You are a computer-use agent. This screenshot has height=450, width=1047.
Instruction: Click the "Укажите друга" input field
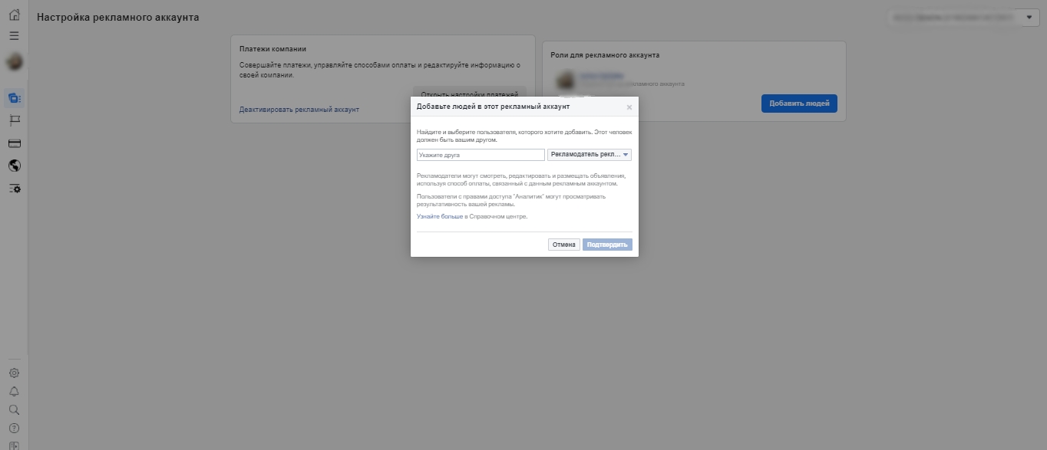(480, 155)
